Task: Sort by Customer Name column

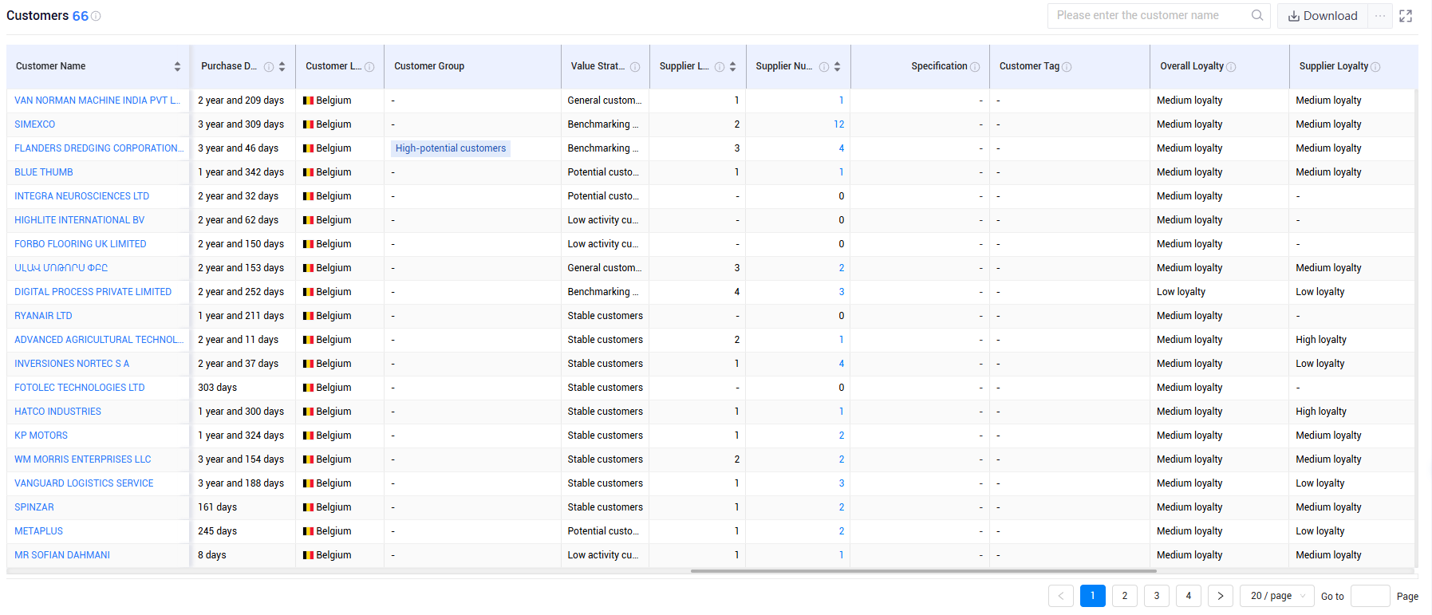Action: pos(177,67)
